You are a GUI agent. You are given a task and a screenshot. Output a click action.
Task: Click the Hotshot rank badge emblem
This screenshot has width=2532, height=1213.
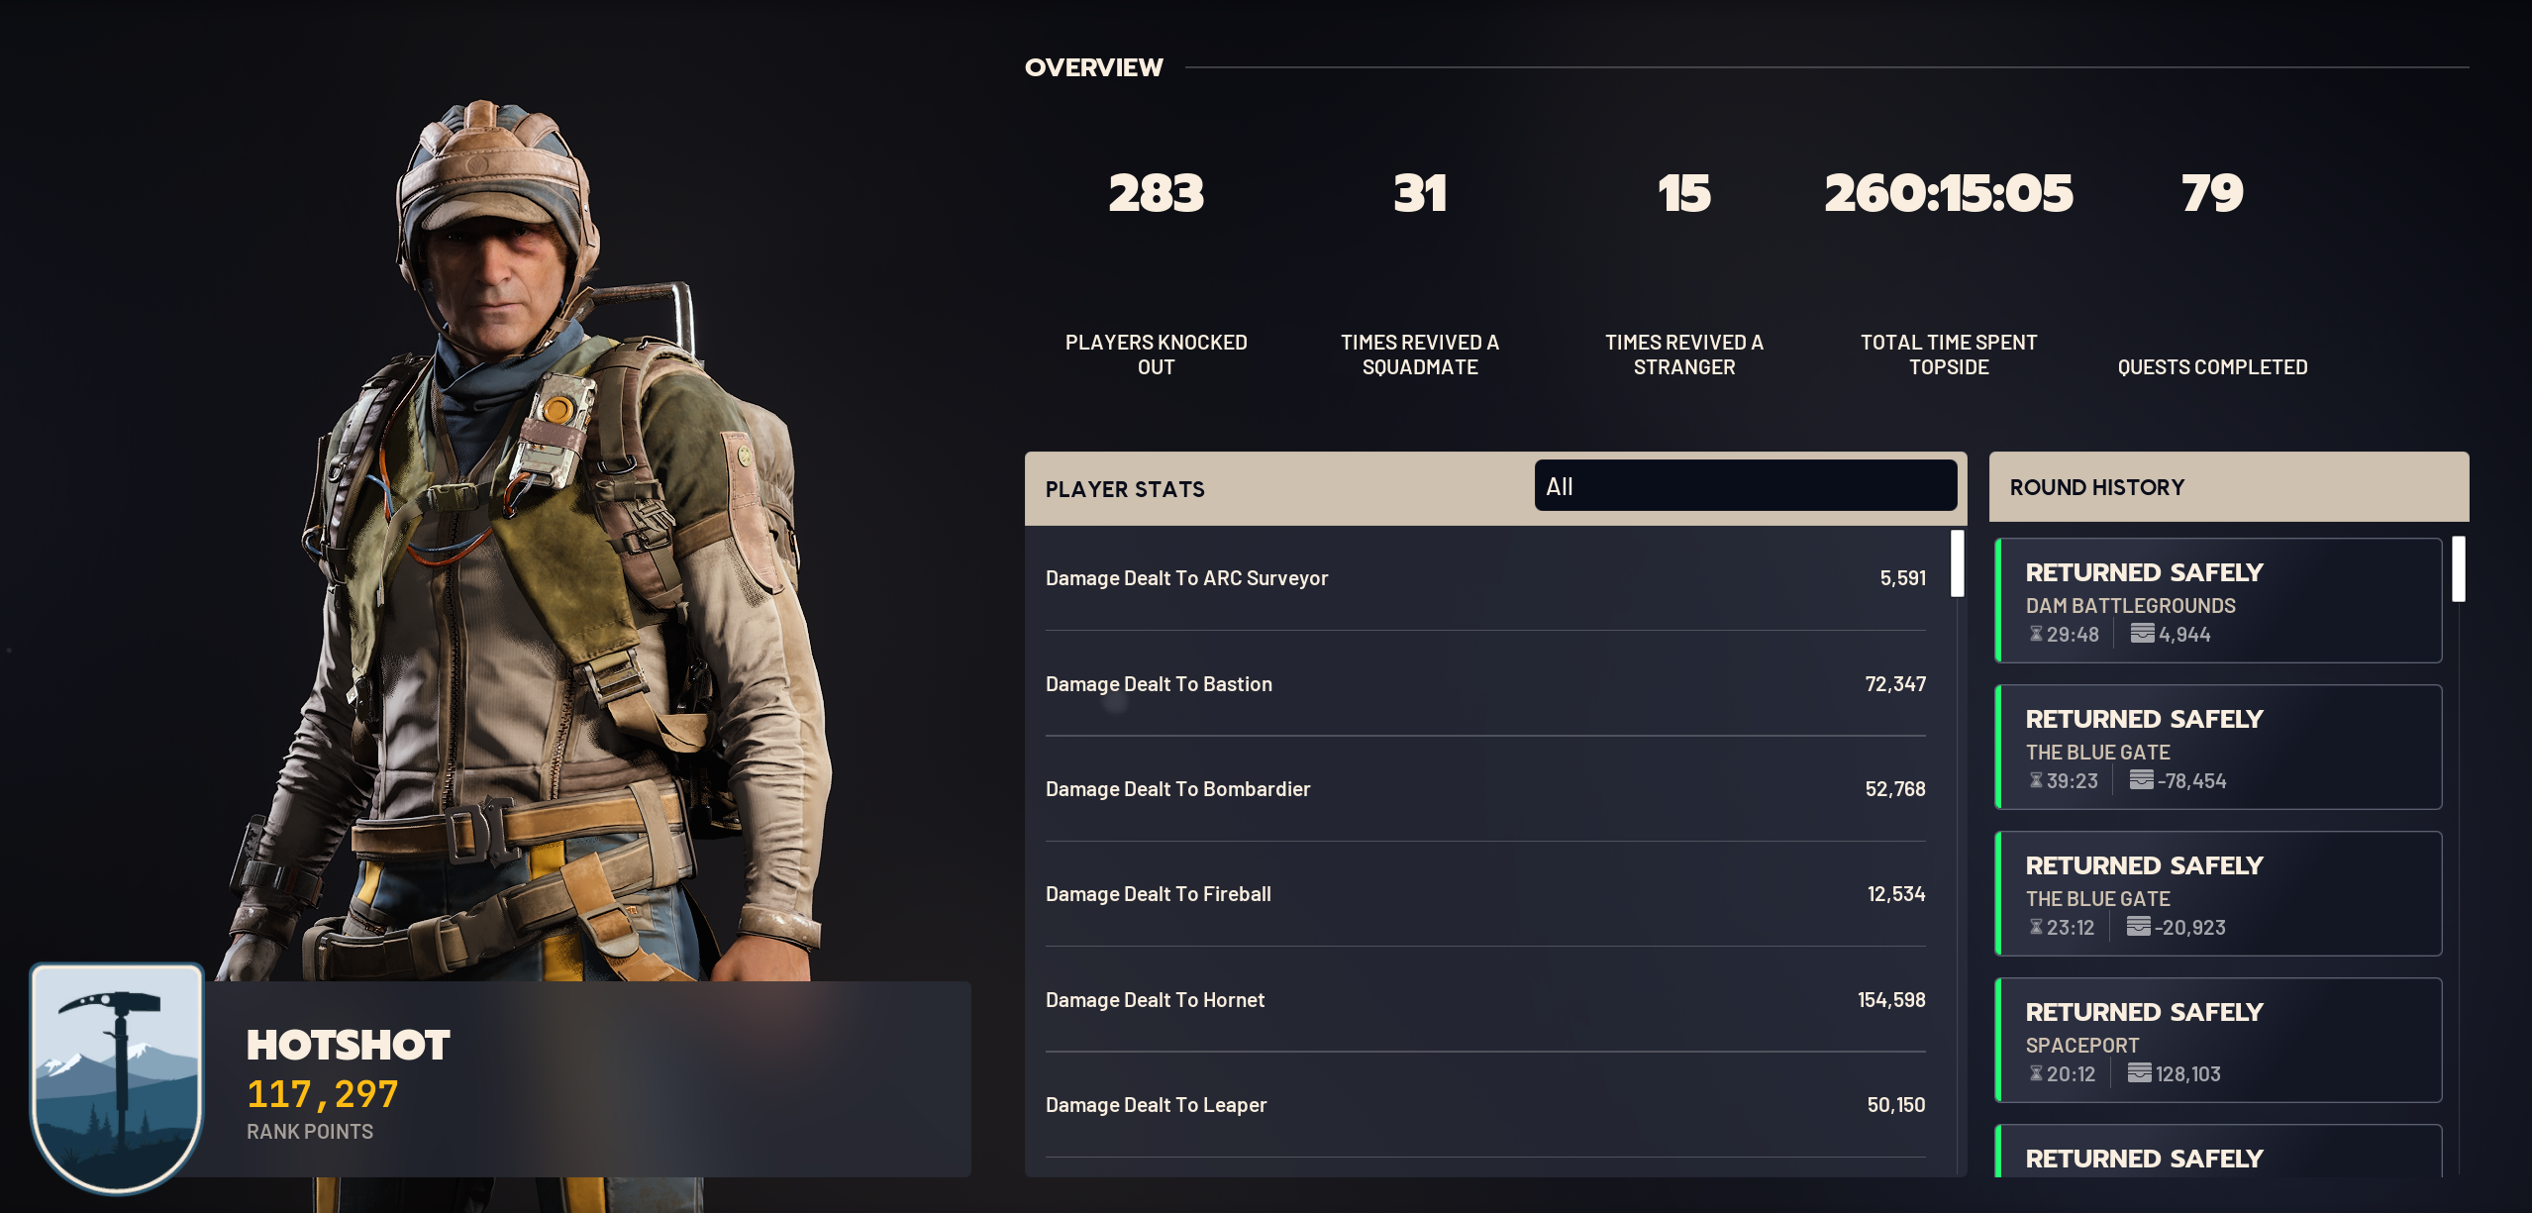coord(117,1077)
